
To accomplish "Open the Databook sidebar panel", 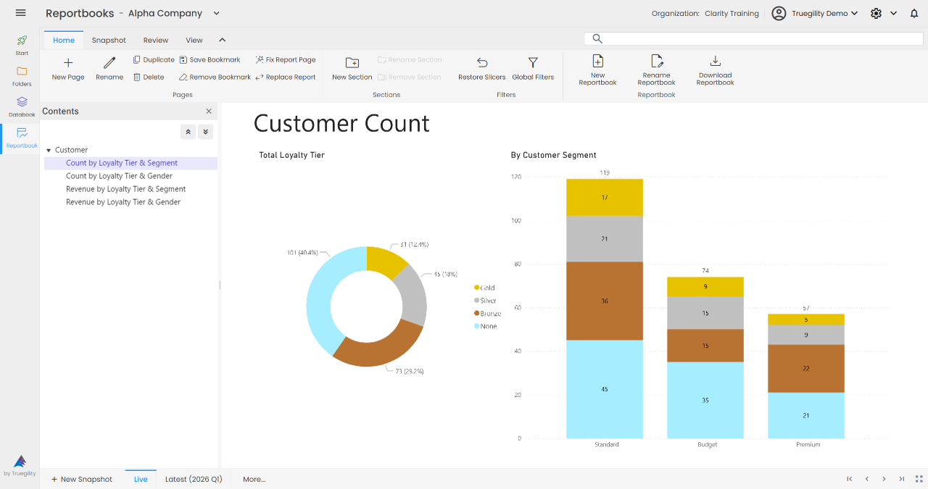I will (x=20, y=107).
